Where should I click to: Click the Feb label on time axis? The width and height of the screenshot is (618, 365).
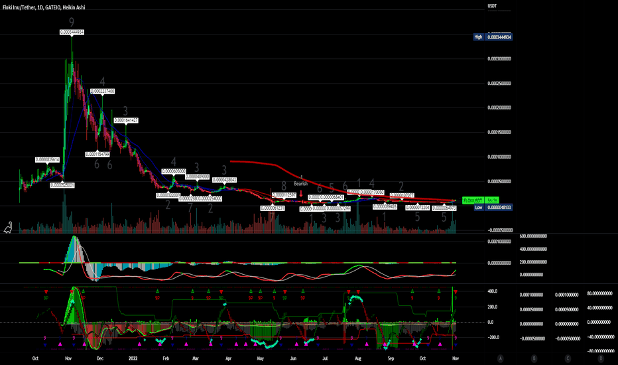pos(166,358)
